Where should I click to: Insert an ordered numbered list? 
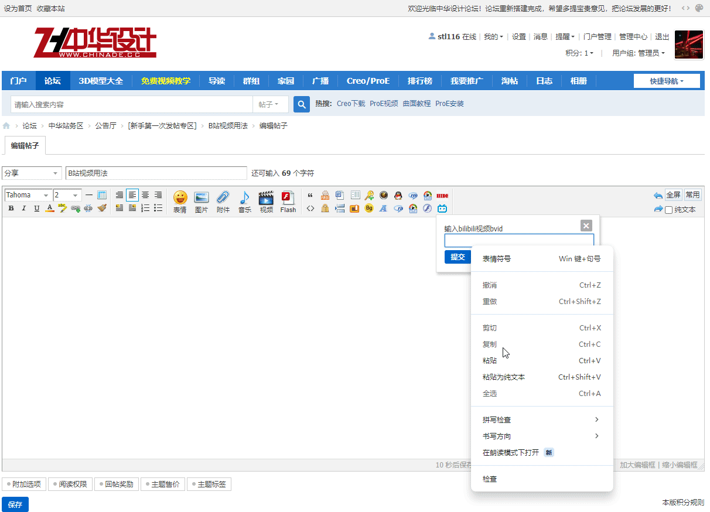(x=145, y=208)
